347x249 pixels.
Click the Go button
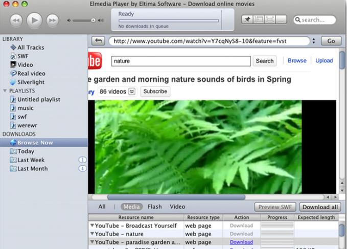(x=331, y=41)
